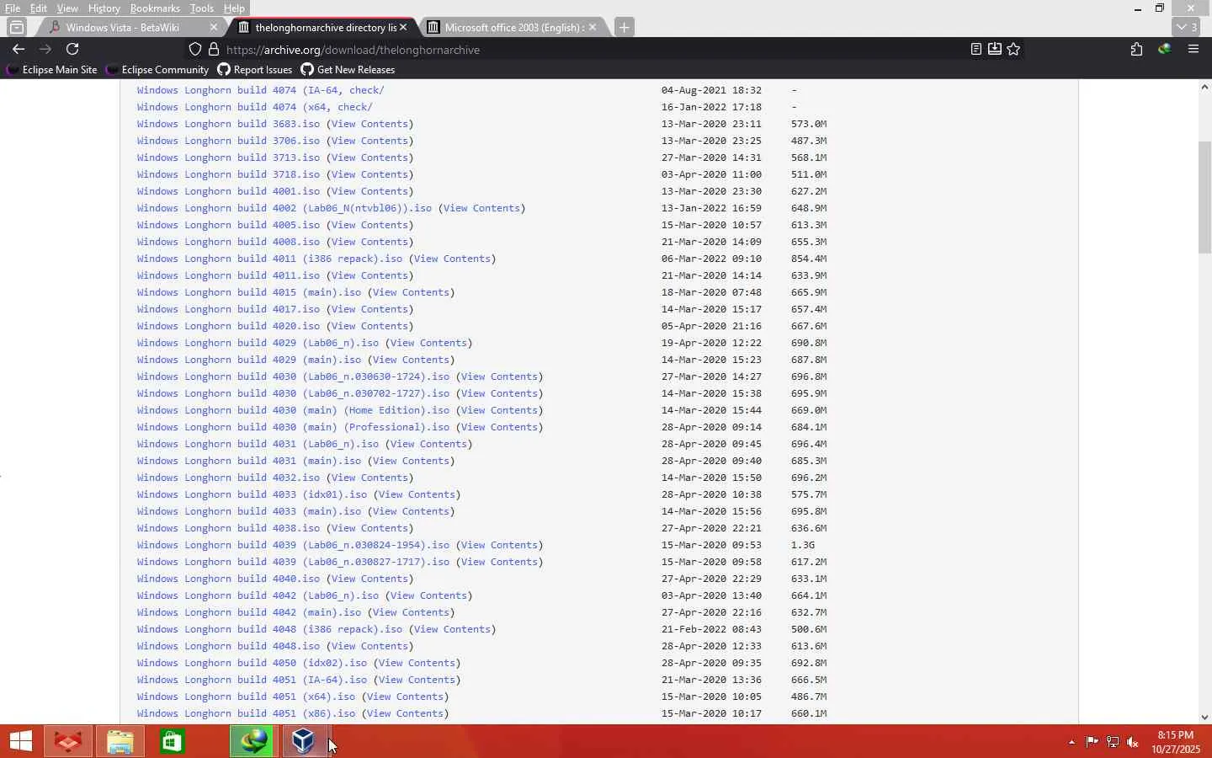Reload the archive.org page
This screenshot has height=758, width=1212.
pos(72,50)
